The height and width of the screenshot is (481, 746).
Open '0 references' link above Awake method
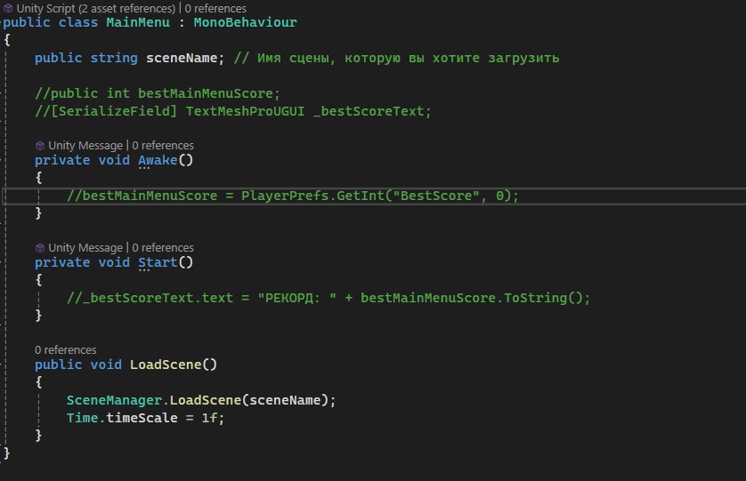coord(163,146)
